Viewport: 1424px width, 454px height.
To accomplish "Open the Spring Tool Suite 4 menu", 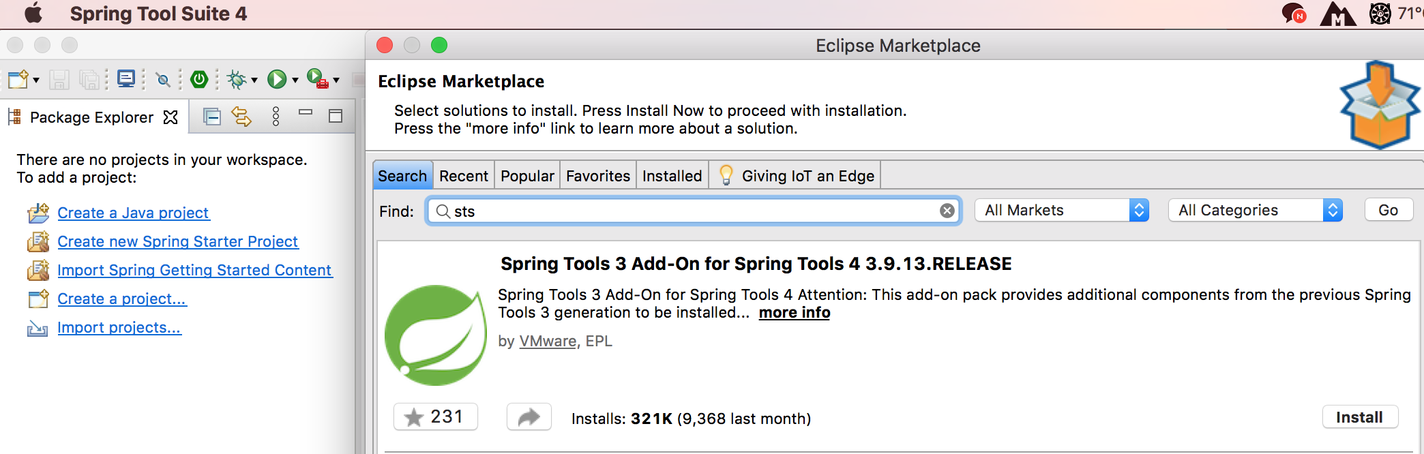I will [158, 14].
